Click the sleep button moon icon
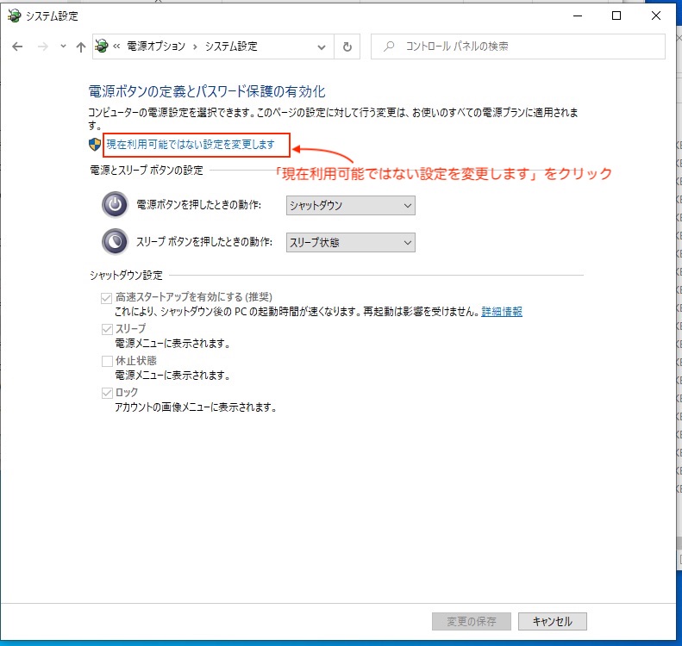Image resolution: width=682 pixels, height=646 pixels. pyautogui.click(x=115, y=241)
